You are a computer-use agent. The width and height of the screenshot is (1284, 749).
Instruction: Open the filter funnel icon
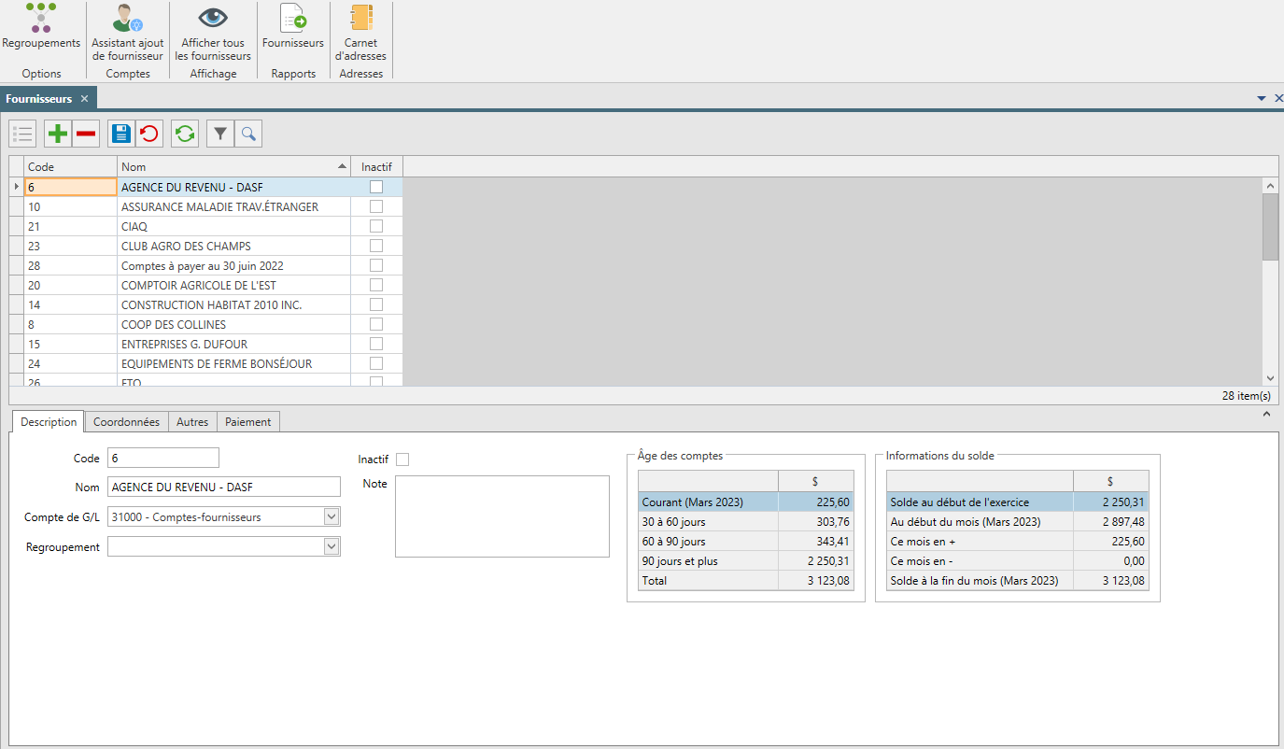[x=220, y=134]
